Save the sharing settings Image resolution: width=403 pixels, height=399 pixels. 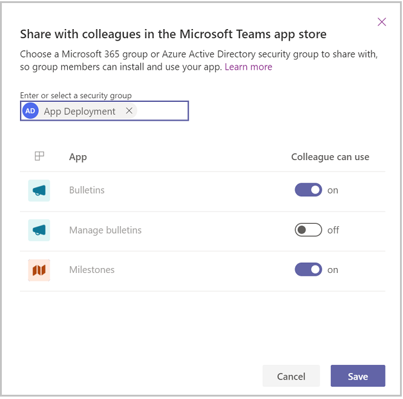coord(358,376)
